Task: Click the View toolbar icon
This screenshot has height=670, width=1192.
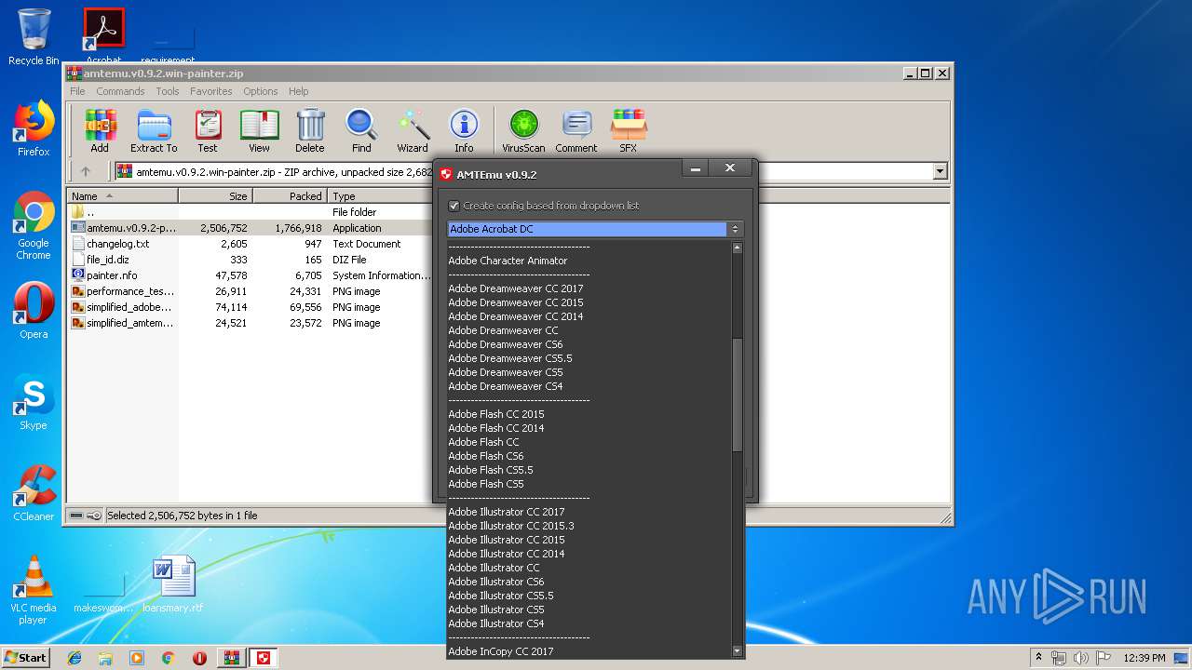Action: [259, 130]
